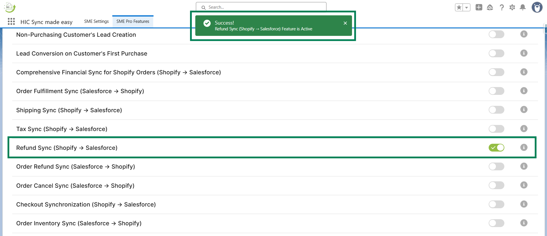This screenshot has width=547, height=236.
Task: Click the HIC Sync app logo
Action: [x=10, y=8]
